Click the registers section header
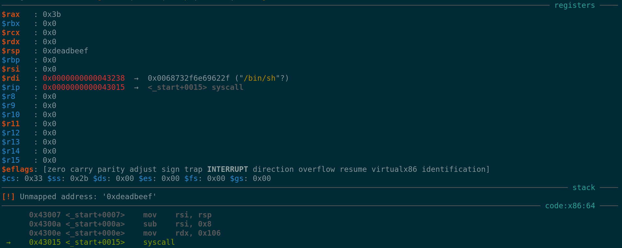Image resolution: width=622 pixels, height=248 pixels. (574, 6)
